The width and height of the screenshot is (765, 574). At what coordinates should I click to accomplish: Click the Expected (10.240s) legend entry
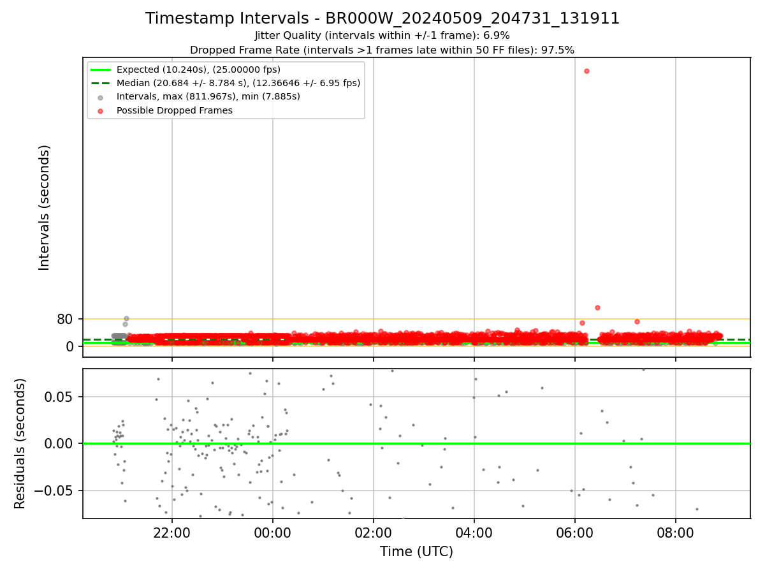tap(198, 70)
